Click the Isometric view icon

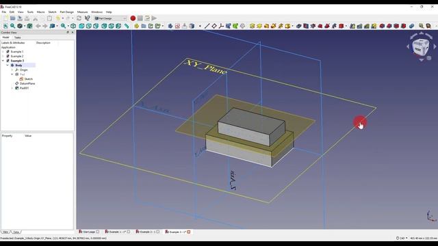[73, 26]
